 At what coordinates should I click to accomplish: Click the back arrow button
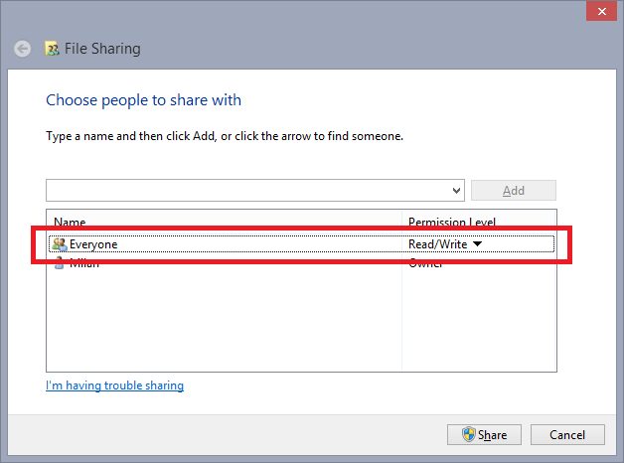tap(23, 49)
